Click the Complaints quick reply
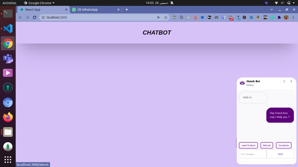298x167 pixels. pyautogui.click(x=284, y=145)
